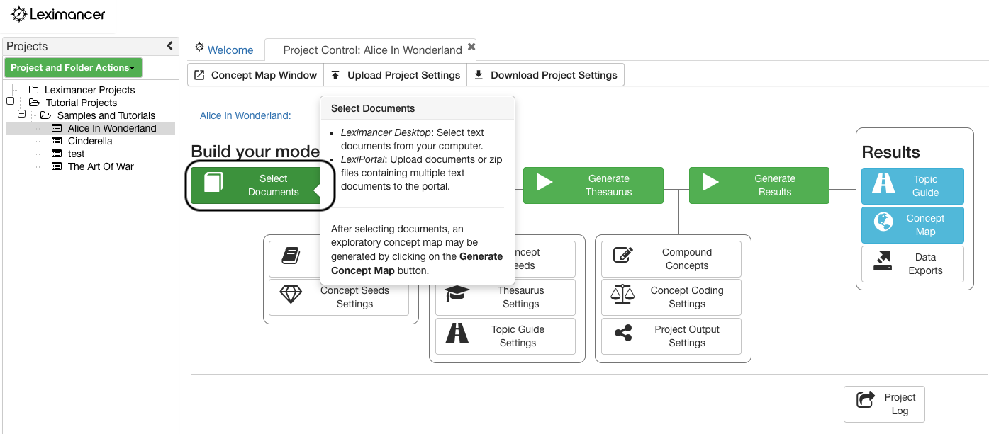Switch to the Welcome tab

224,50
